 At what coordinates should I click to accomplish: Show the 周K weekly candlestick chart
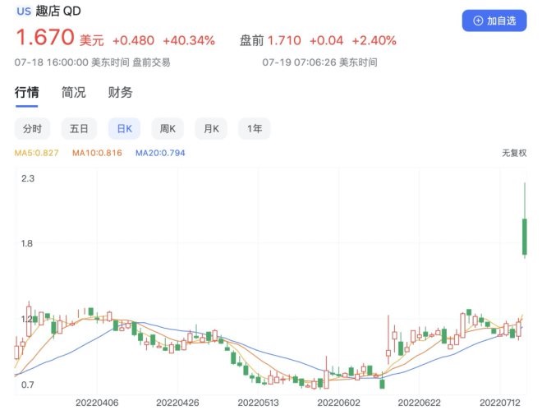(x=168, y=128)
